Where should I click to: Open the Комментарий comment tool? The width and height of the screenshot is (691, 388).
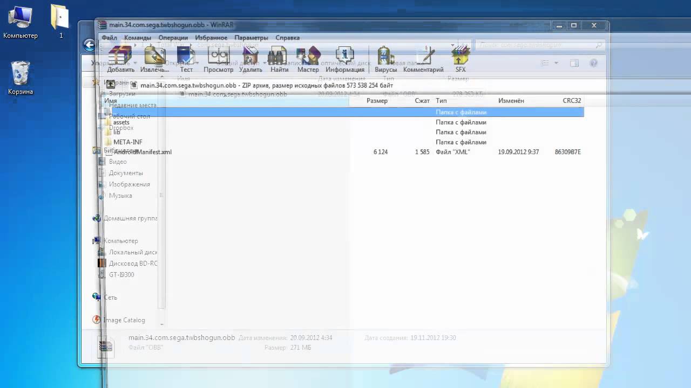423,59
